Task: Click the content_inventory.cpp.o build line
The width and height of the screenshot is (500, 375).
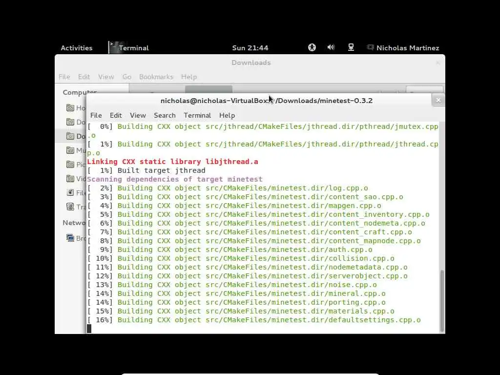Action: [x=258, y=214]
